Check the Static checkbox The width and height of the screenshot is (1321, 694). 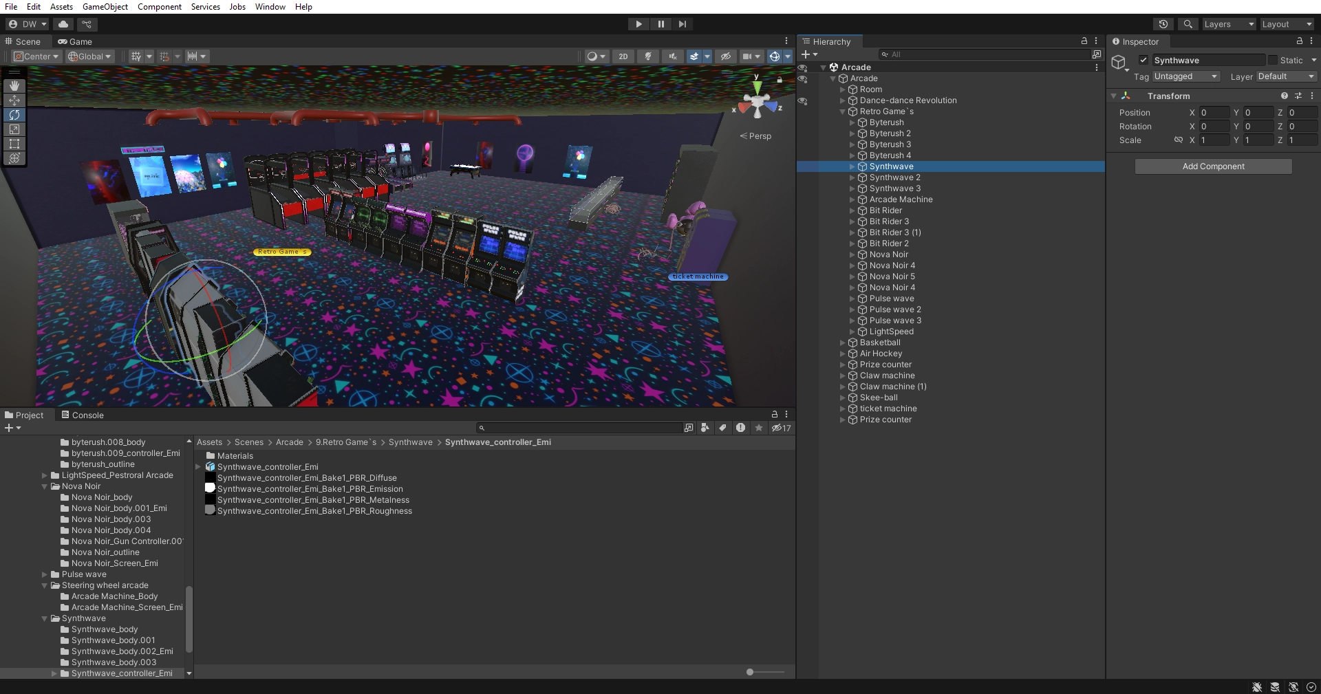point(1273,60)
